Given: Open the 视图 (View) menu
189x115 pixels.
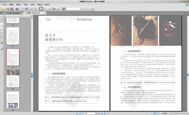Looking at the screenshot, I should pyautogui.click(x=19, y=5).
